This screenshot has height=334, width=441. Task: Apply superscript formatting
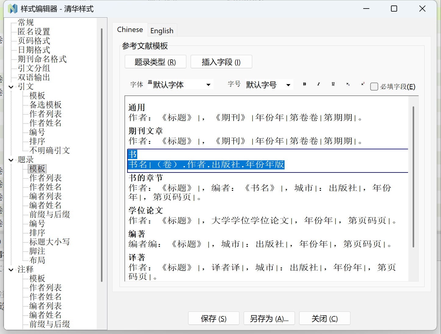pos(362,84)
